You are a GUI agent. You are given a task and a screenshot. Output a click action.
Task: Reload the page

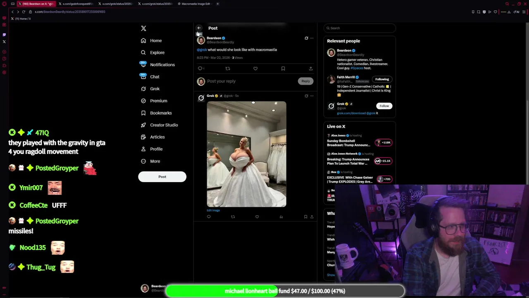24,12
